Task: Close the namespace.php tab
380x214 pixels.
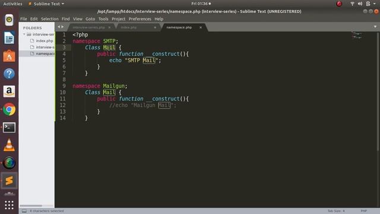Action: [201, 27]
